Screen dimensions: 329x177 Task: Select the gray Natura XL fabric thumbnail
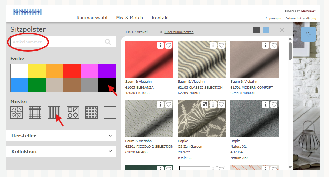pos(255,119)
